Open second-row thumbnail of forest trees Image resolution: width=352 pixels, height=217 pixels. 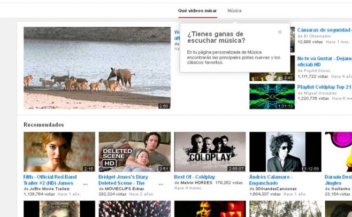coord(285,209)
